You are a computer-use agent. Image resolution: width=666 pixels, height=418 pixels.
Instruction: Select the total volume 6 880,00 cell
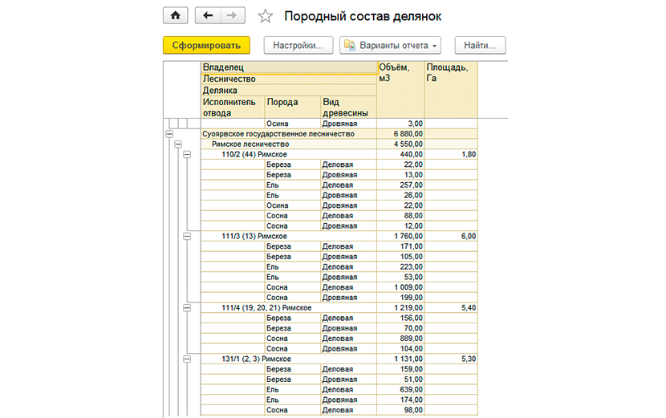(400, 134)
